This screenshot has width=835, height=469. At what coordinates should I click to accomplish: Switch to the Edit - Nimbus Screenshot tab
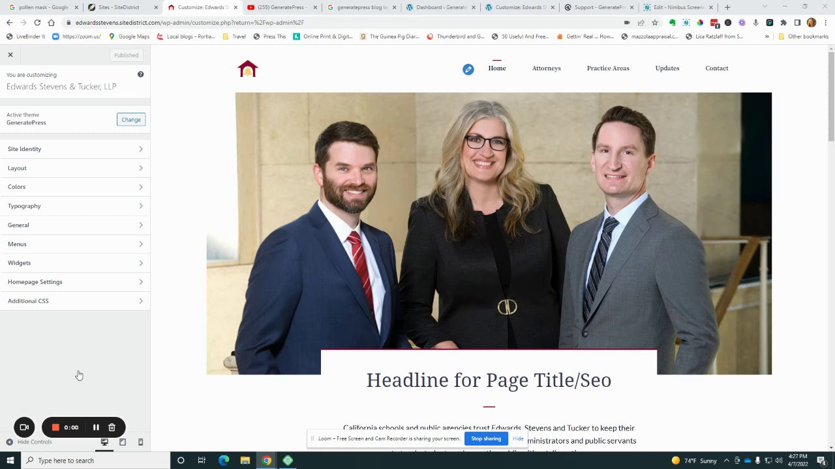point(679,7)
